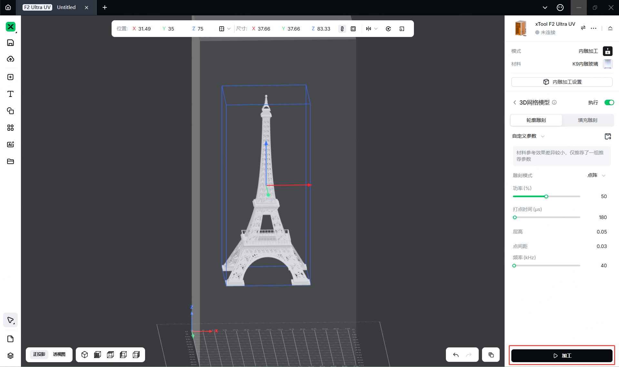Open the AI image generator tool

coord(10,144)
